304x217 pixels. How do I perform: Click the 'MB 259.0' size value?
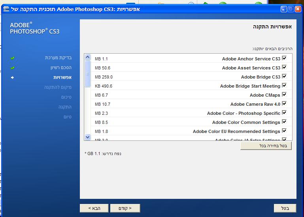point(104,77)
